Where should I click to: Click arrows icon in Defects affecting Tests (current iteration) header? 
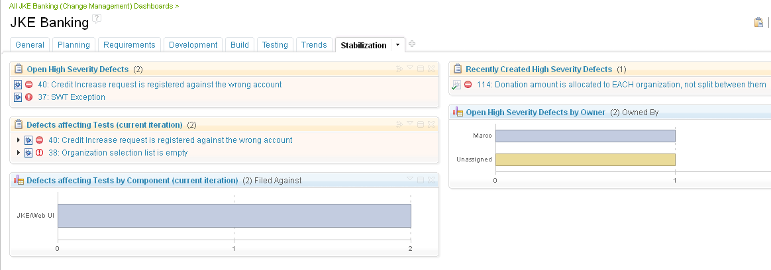400,124
